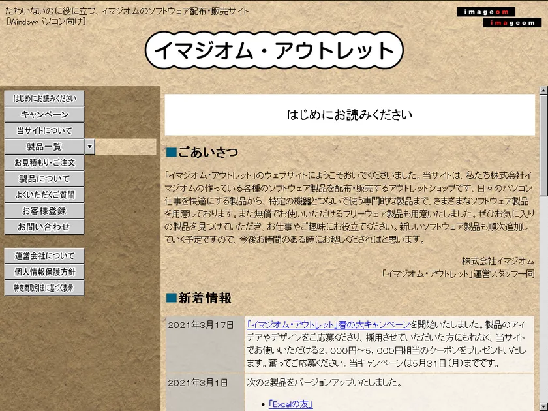The image size is (548, 411).
Task: Open 特定商取引法に基づく表示 page
Action: (44, 288)
